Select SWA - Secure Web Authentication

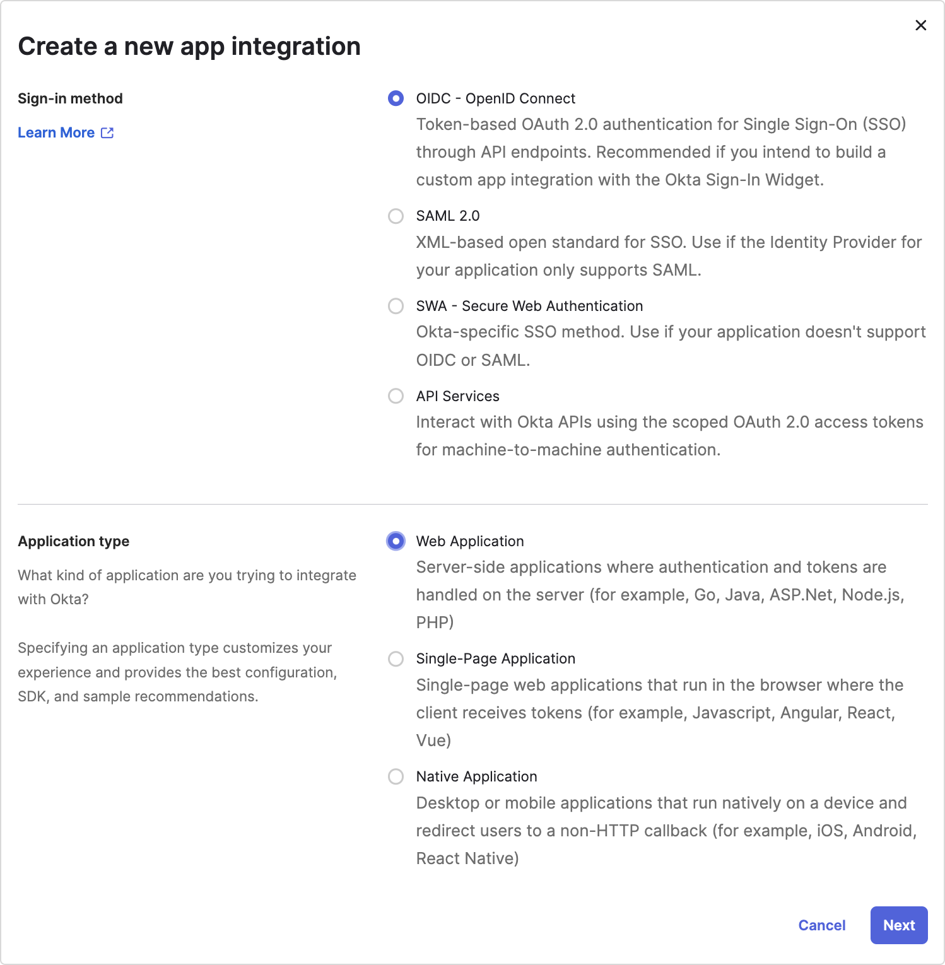[x=396, y=307]
